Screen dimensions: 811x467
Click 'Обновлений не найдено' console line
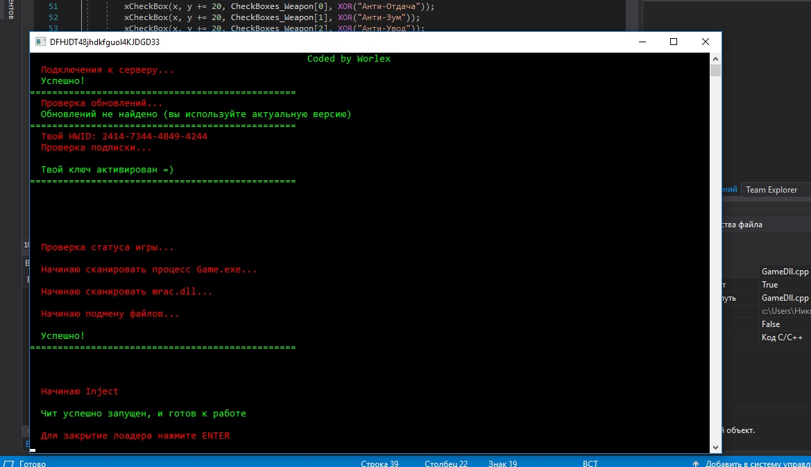196,114
